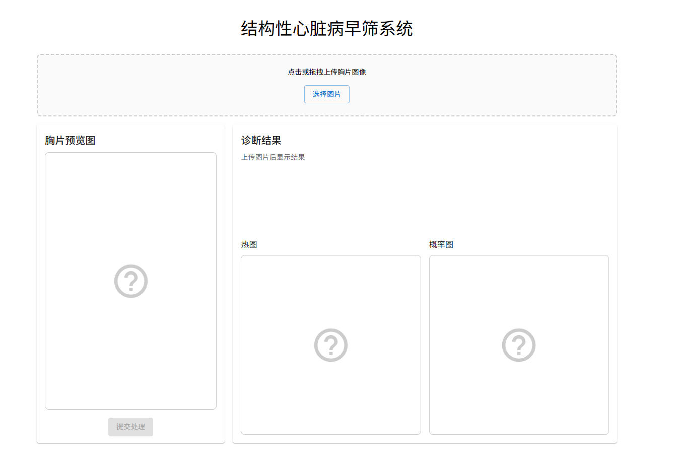Click the 结构性心脏病早筛系统 page title

(326, 29)
